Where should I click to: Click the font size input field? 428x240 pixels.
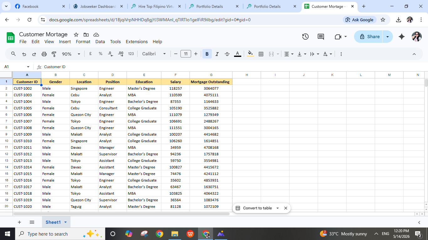coord(186,54)
